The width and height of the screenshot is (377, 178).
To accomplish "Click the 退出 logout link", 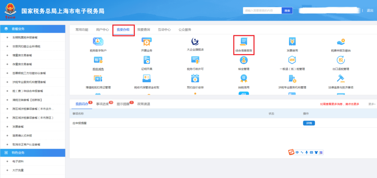I will pyautogui.click(x=370, y=10).
